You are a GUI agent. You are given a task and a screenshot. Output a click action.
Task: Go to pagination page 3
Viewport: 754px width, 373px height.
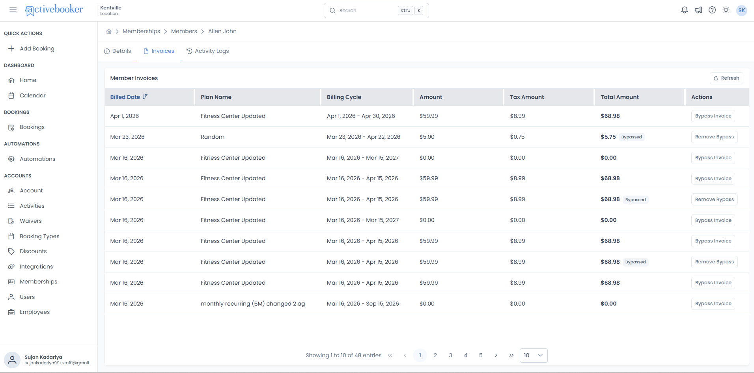450,355
